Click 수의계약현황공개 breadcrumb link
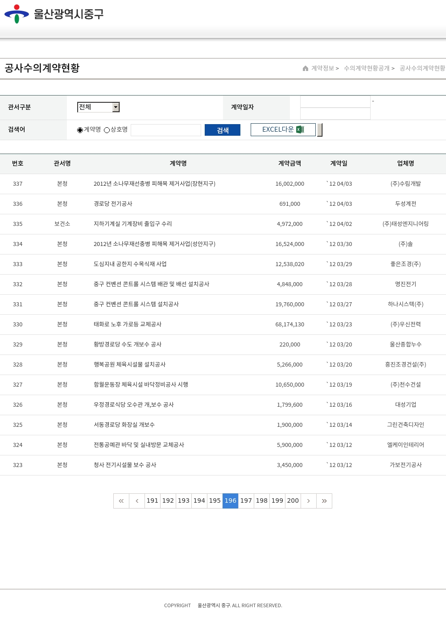Screen dimensions: 446x634 tap(367, 68)
